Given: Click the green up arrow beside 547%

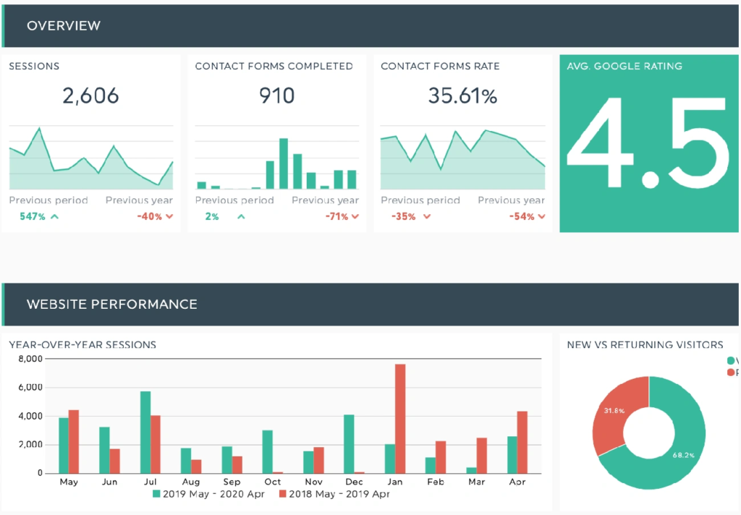Looking at the screenshot, I should tap(55, 216).
